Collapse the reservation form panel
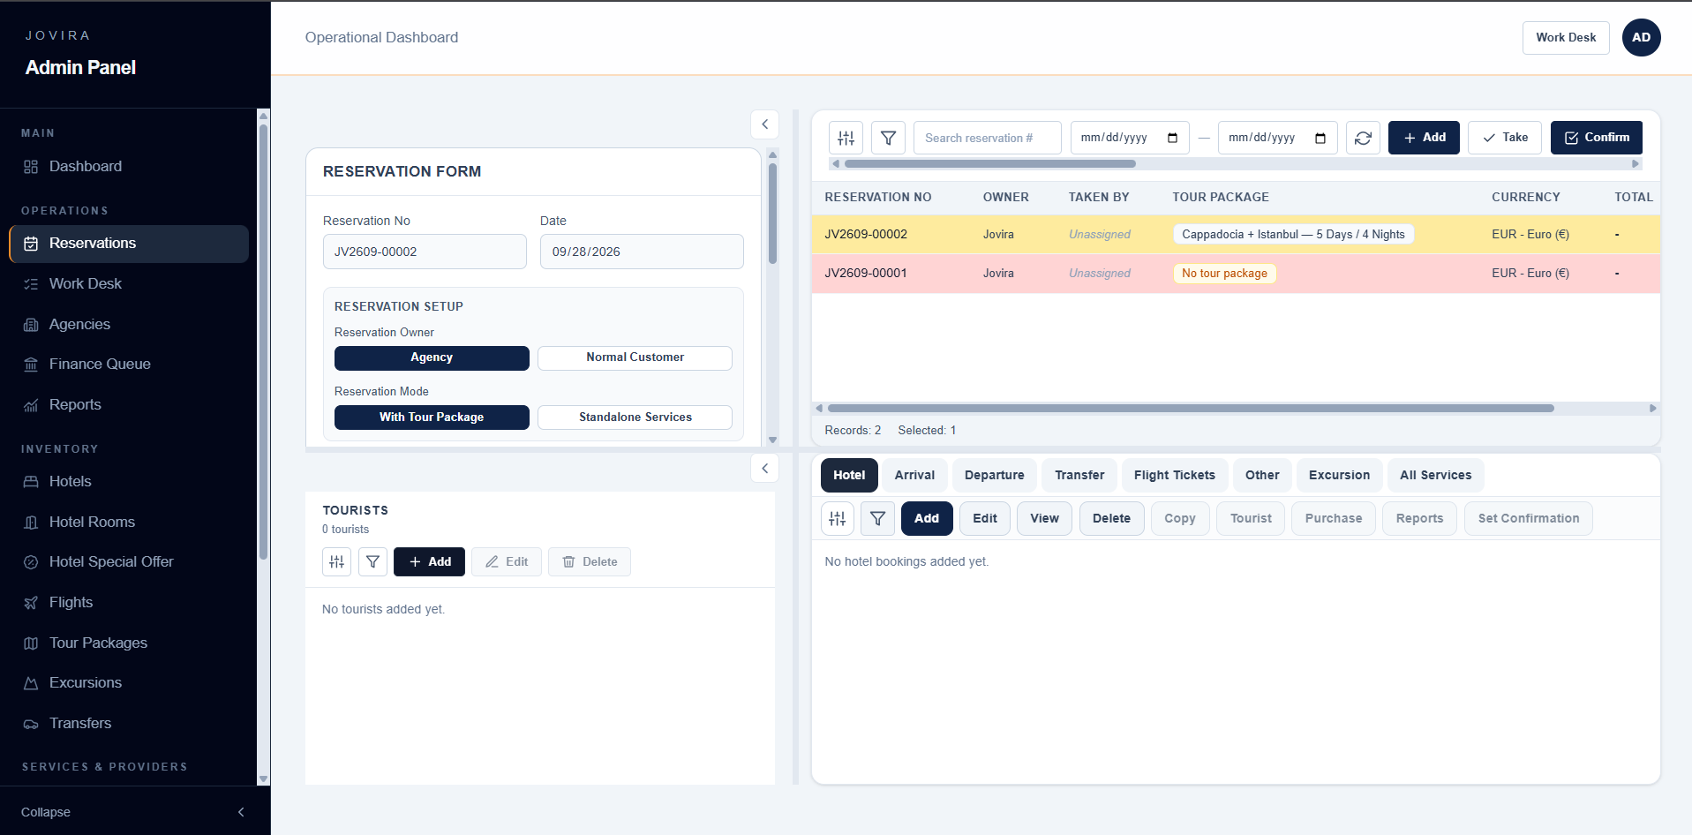The width and height of the screenshot is (1692, 835). (765, 124)
